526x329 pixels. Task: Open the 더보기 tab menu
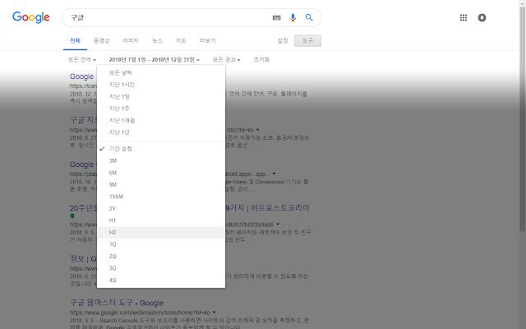[208, 40]
